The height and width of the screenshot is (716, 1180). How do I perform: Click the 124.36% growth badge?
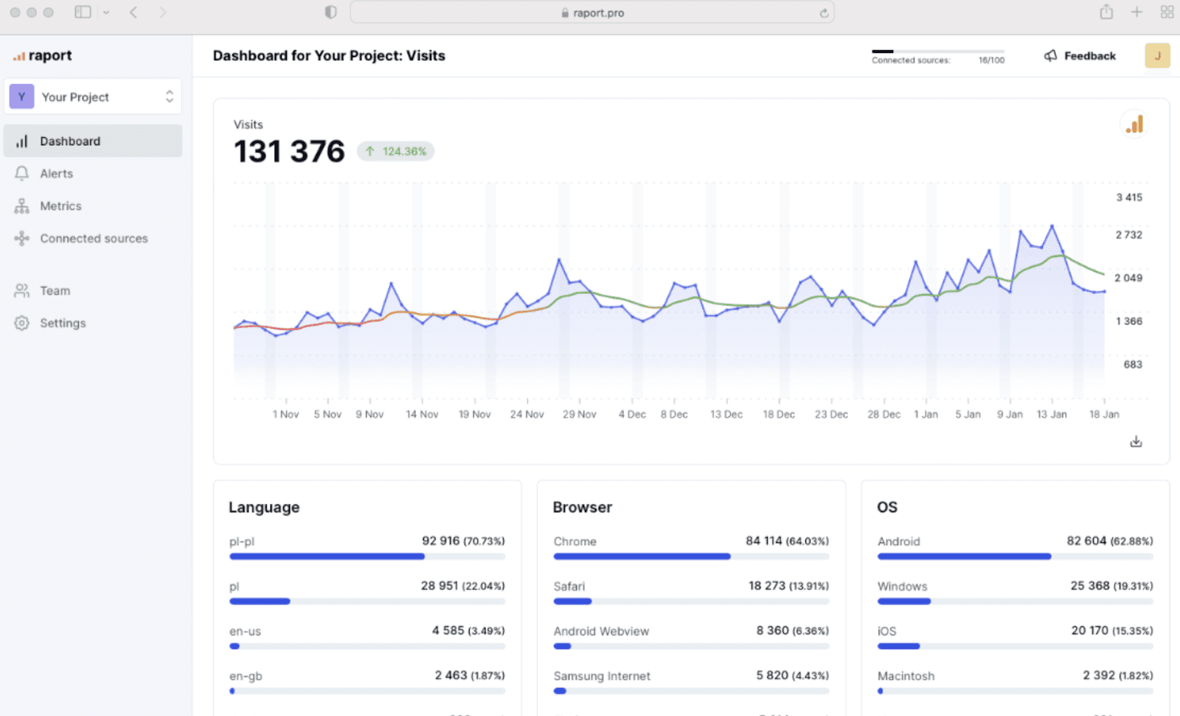[396, 151]
